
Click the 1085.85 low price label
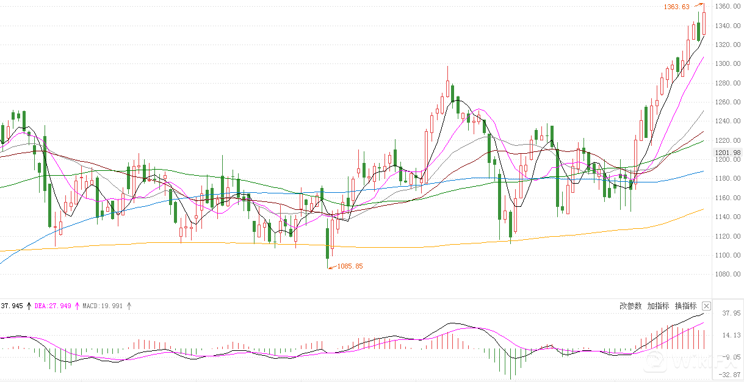tap(350, 266)
